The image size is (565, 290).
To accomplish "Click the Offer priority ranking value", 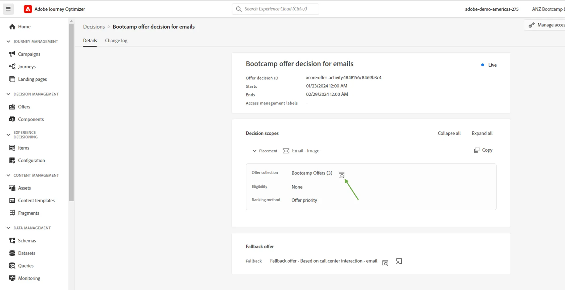I will [304, 200].
